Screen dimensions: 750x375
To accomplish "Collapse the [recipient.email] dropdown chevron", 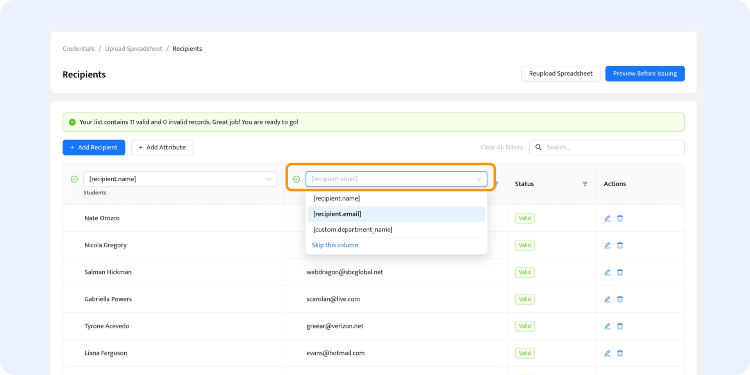I will point(479,179).
